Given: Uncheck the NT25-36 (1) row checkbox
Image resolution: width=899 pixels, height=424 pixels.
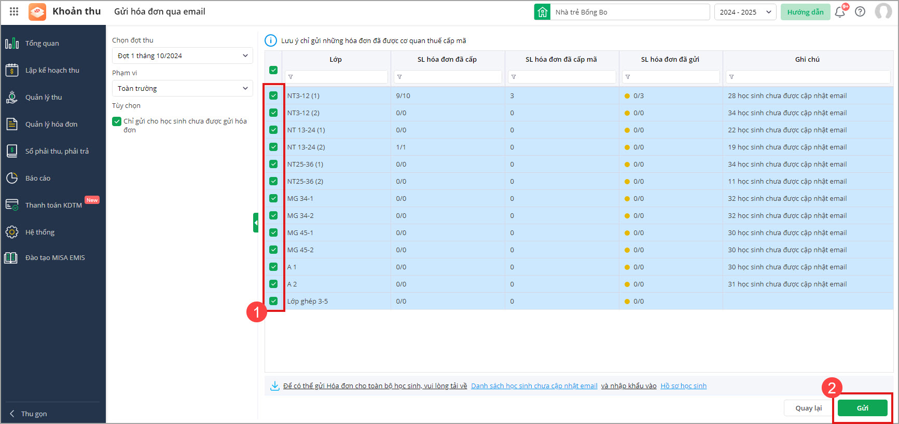Looking at the screenshot, I should [x=273, y=164].
